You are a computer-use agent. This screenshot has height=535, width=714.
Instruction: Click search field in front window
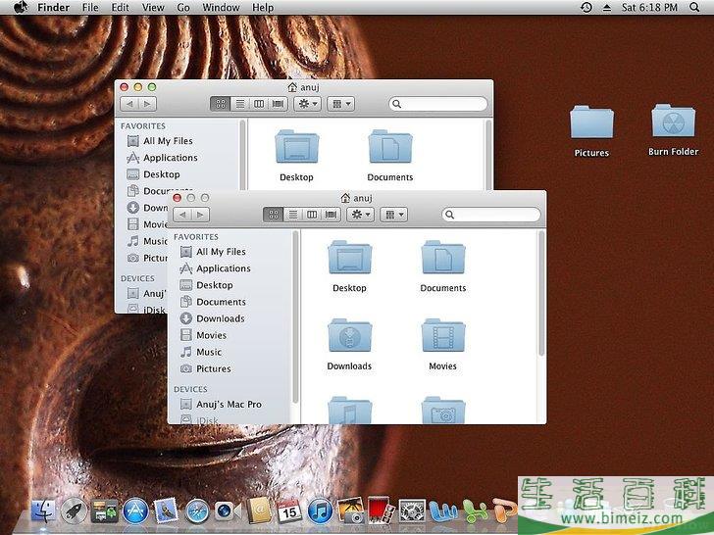point(491,215)
